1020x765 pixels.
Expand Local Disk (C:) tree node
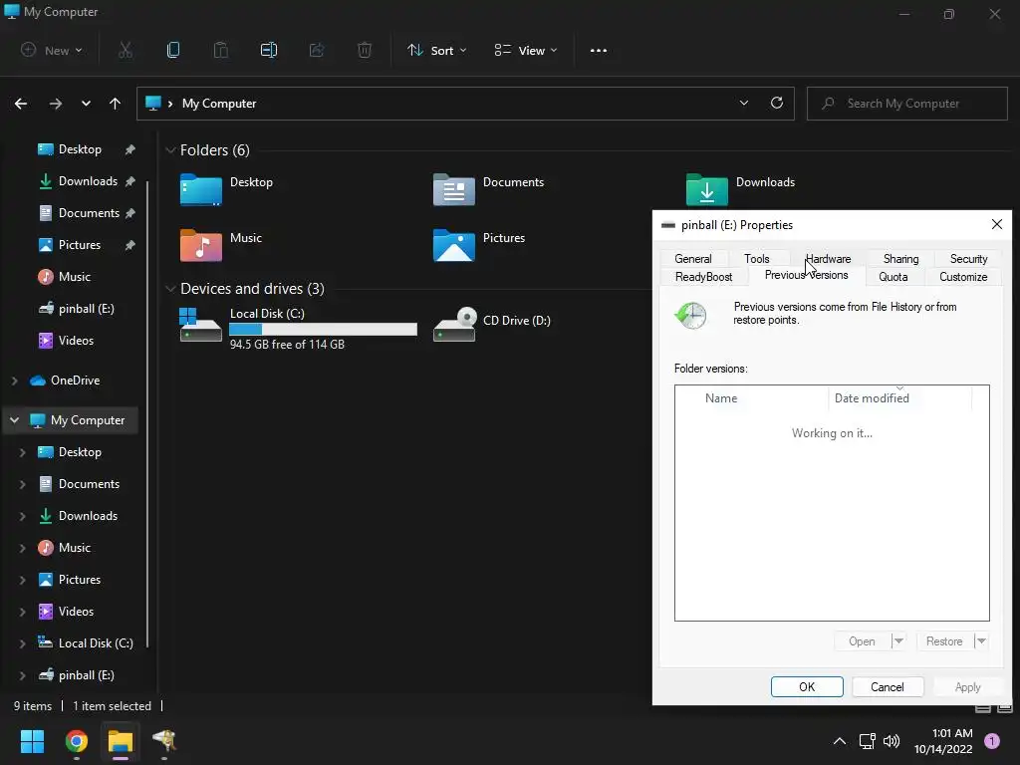click(x=22, y=643)
